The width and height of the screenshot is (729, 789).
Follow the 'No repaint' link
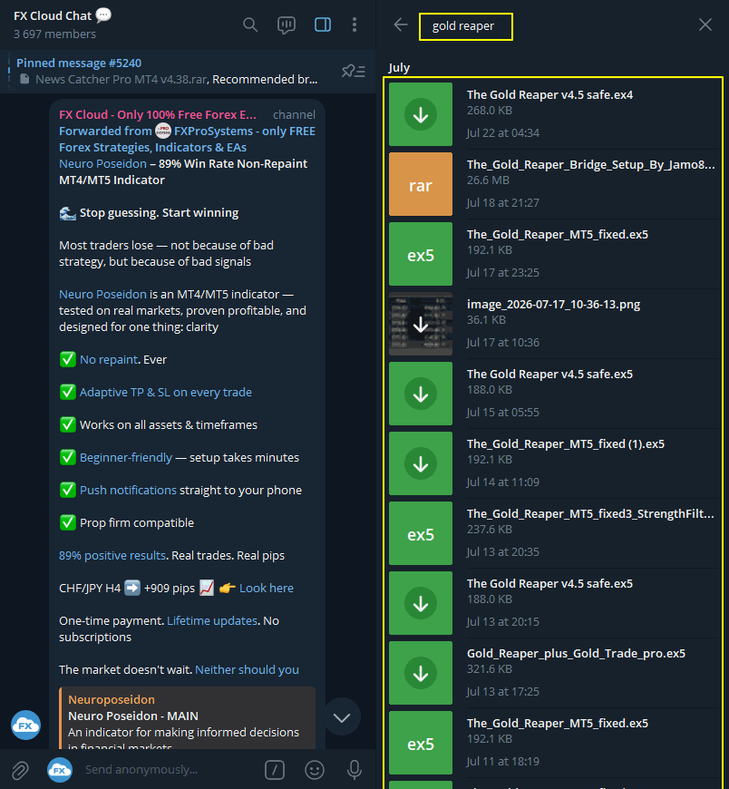click(x=109, y=359)
